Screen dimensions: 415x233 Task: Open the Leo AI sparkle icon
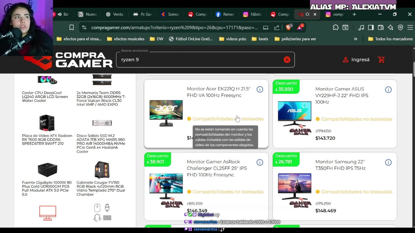coord(390,28)
